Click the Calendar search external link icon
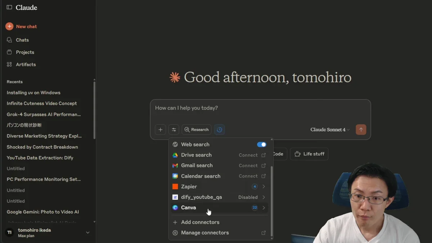The width and height of the screenshot is (432, 243). [x=264, y=176]
